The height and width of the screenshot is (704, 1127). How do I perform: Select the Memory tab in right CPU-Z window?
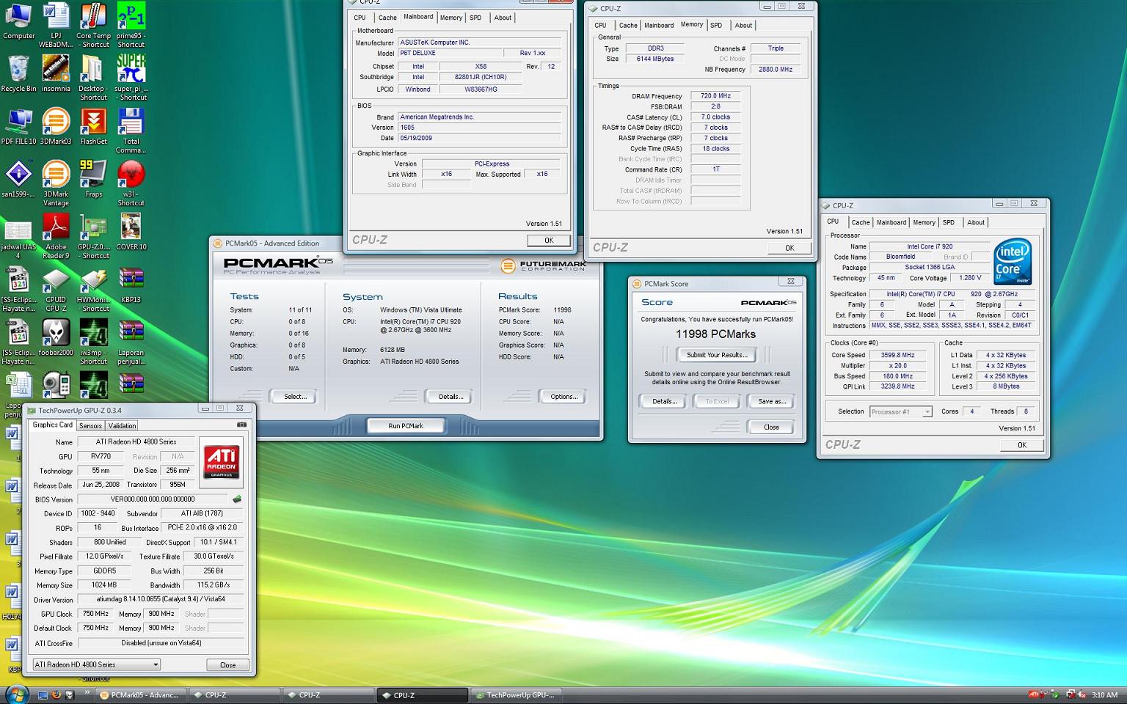click(924, 222)
